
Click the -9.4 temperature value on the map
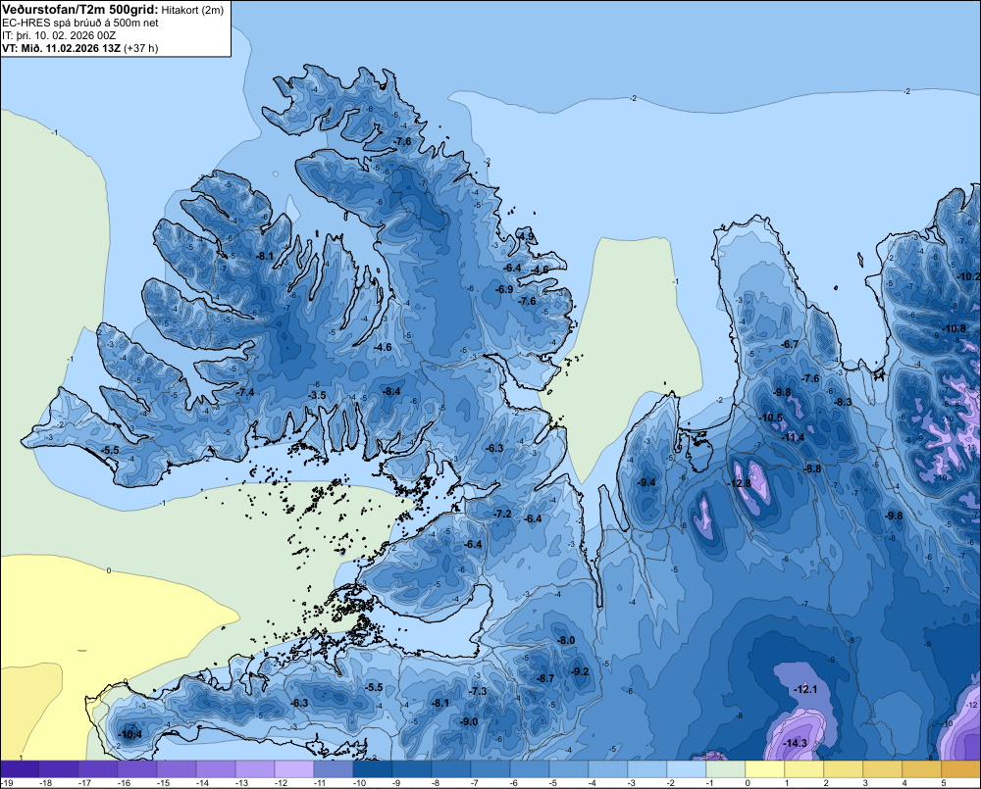[646, 482]
